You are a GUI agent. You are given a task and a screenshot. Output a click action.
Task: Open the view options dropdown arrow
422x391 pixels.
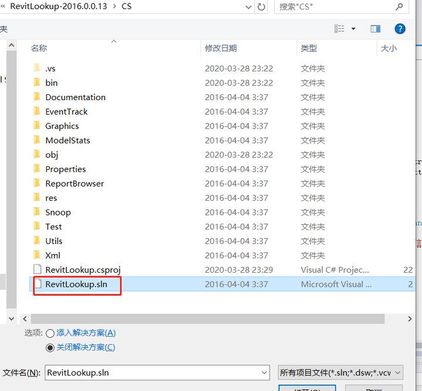pyautogui.click(x=353, y=29)
